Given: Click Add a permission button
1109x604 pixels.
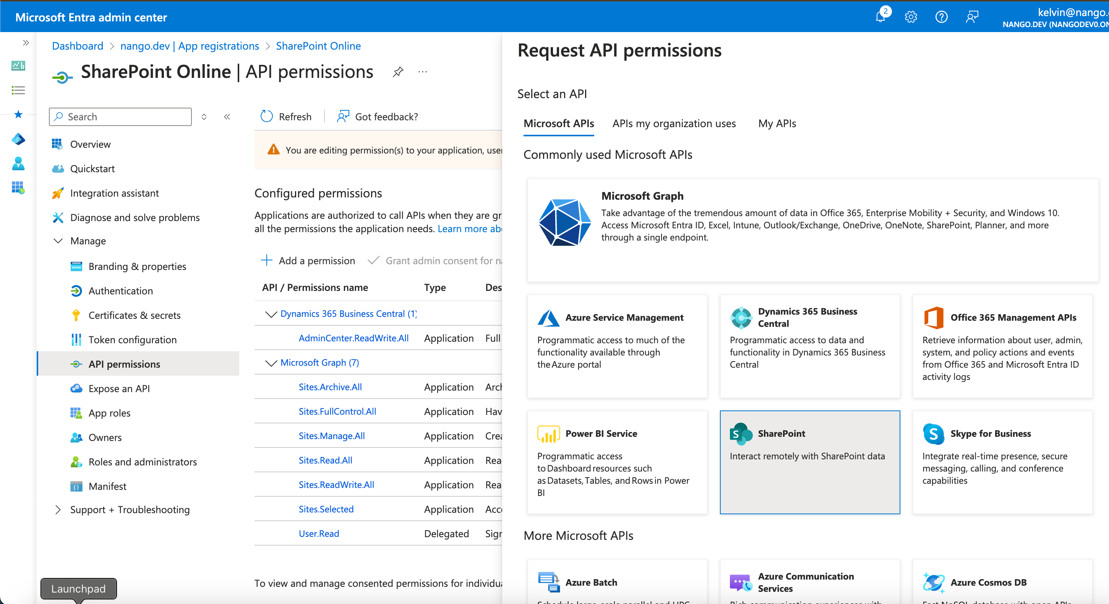Looking at the screenshot, I should (308, 260).
